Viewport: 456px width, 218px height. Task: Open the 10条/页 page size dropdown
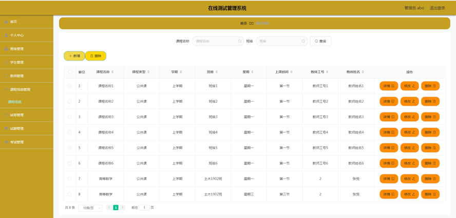pyautogui.click(x=90, y=208)
